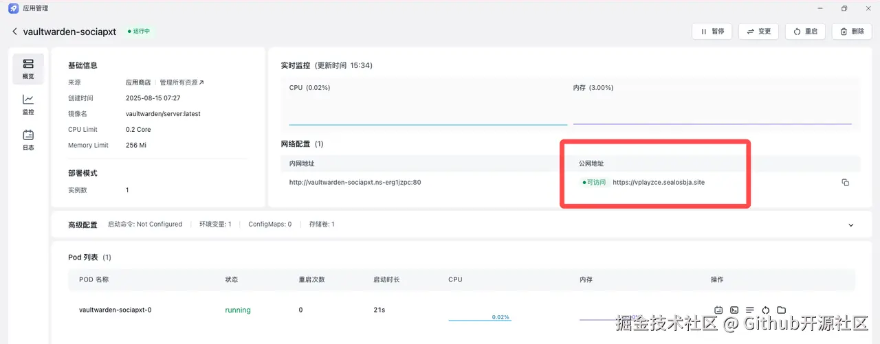Restart the pod with circular arrow icon

tap(766, 310)
